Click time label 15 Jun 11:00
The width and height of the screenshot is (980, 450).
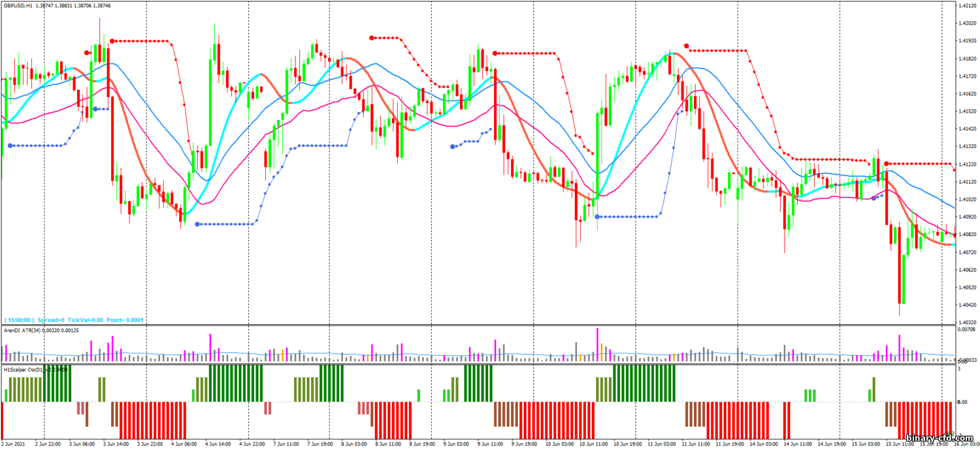point(899,444)
